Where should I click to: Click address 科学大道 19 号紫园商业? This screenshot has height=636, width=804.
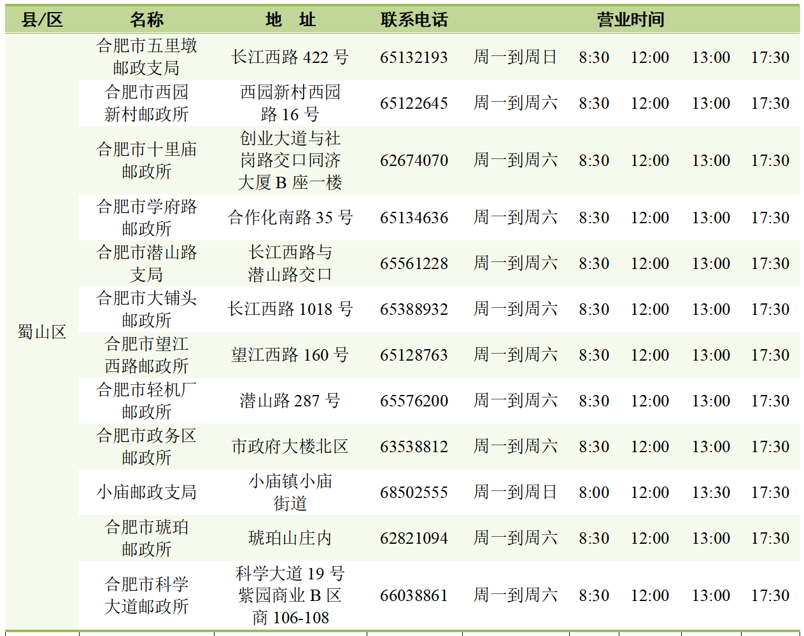coord(290,595)
